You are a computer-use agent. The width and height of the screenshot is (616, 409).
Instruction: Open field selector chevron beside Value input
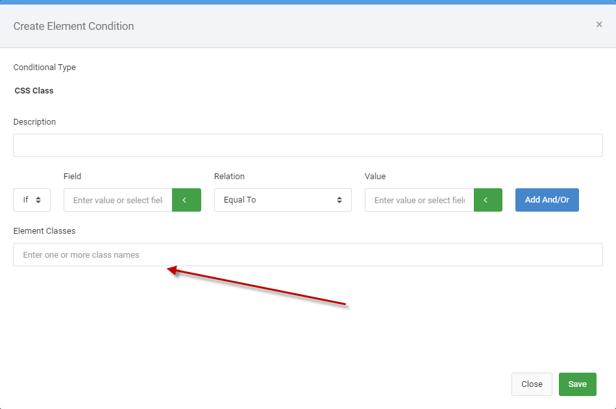[x=488, y=200]
